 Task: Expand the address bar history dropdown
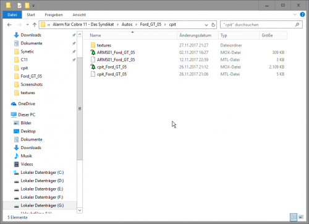[x=206, y=25]
